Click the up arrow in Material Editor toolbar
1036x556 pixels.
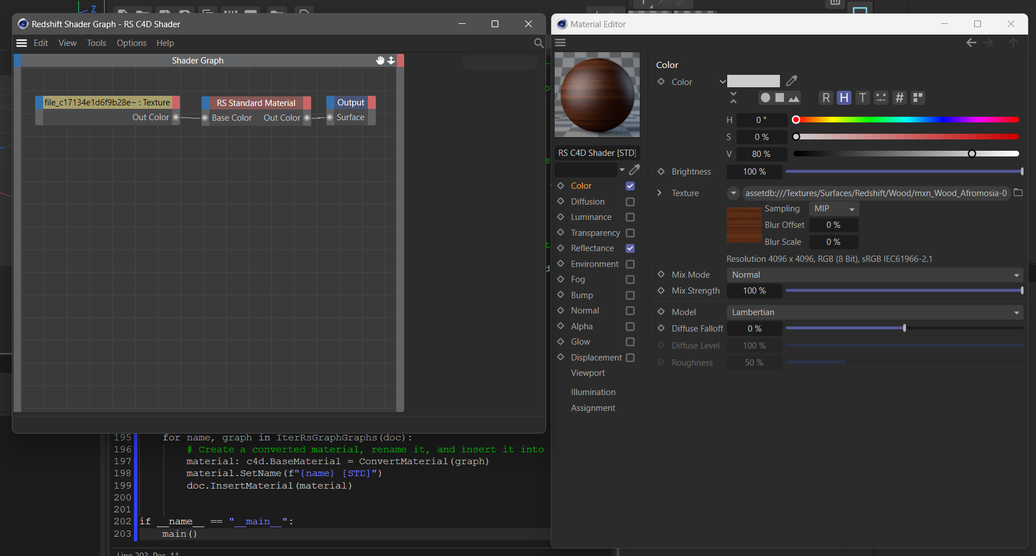tap(1013, 43)
